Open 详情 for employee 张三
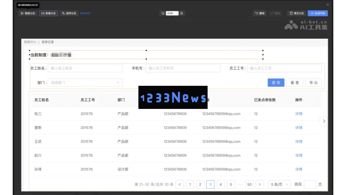346x195 pixels. click(299, 114)
